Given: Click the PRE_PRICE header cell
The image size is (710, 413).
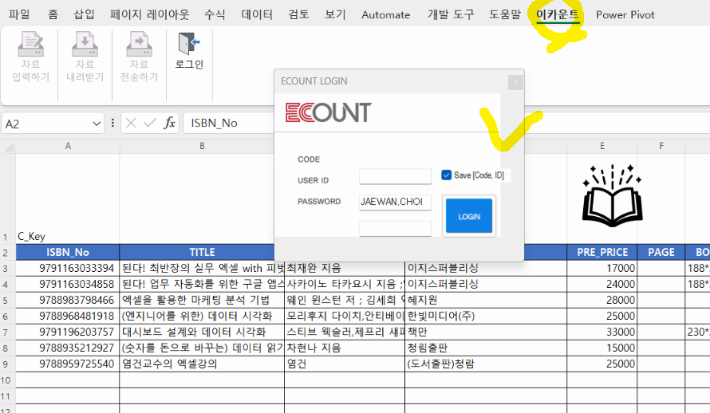Looking at the screenshot, I should click(602, 252).
